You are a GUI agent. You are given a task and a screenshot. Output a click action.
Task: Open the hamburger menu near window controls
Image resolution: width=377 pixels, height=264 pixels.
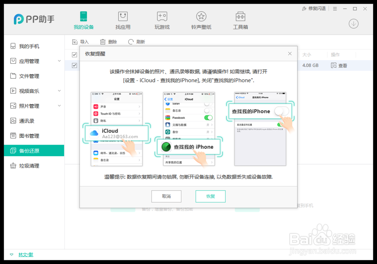click(x=335, y=8)
